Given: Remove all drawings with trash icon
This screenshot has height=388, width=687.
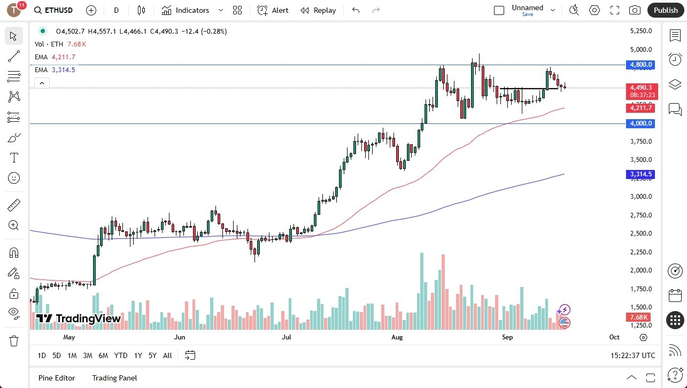Looking at the screenshot, I should coord(13,340).
